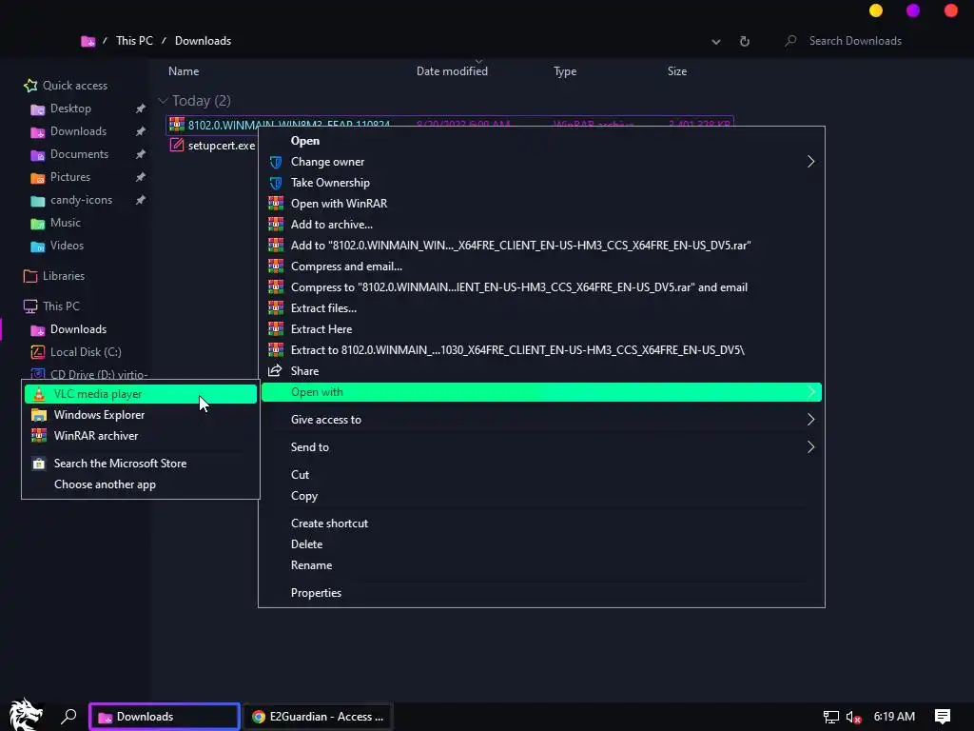This screenshot has height=731, width=974.
Task: Sort by Size column header
Action: 677,71
